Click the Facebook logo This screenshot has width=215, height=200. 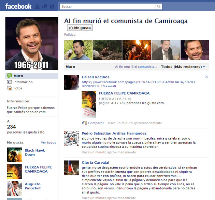coord(18,6)
